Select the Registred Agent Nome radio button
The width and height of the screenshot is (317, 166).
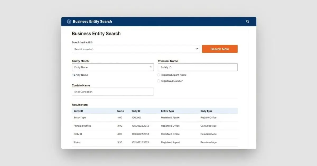[x=158, y=75]
